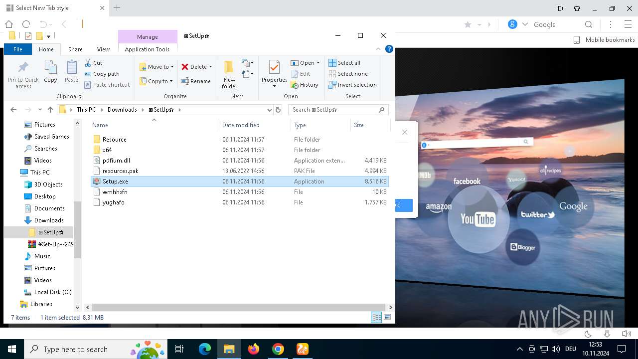Open the Windows Start menu

pyautogui.click(x=12, y=349)
